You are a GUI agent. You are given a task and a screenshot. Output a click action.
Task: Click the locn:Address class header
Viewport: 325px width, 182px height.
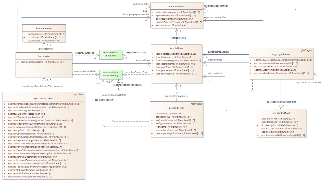(x=177, y=48)
